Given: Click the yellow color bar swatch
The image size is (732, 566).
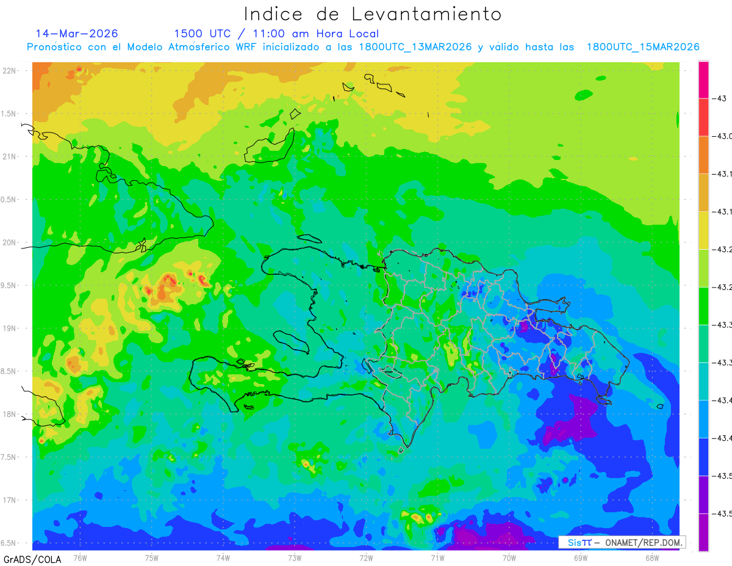Looking at the screenshot, I should [703, 230].
